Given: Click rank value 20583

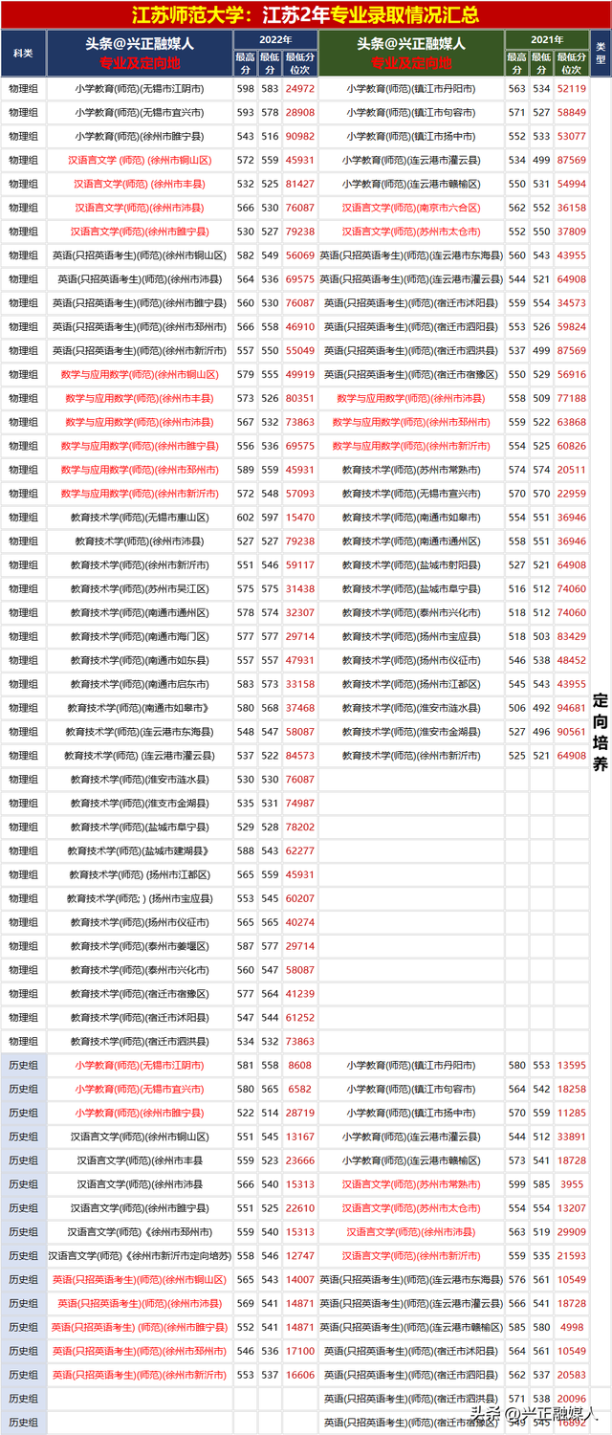Looking at the screenshot, I should pyautogui.click(x=572, y=1375).
